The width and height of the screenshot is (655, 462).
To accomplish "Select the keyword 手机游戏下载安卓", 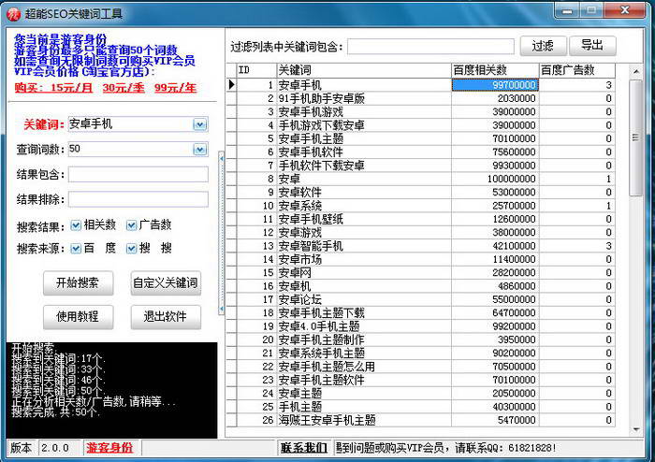I will tap(322, 125).
